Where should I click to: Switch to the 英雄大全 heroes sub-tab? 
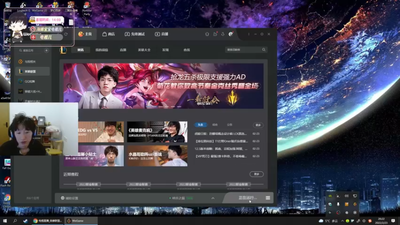144,50
